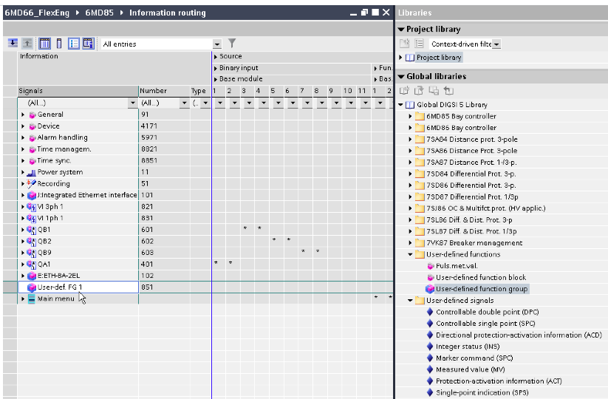Click the collapse rows up-arrow icon
608x399 pixels.
27,44
